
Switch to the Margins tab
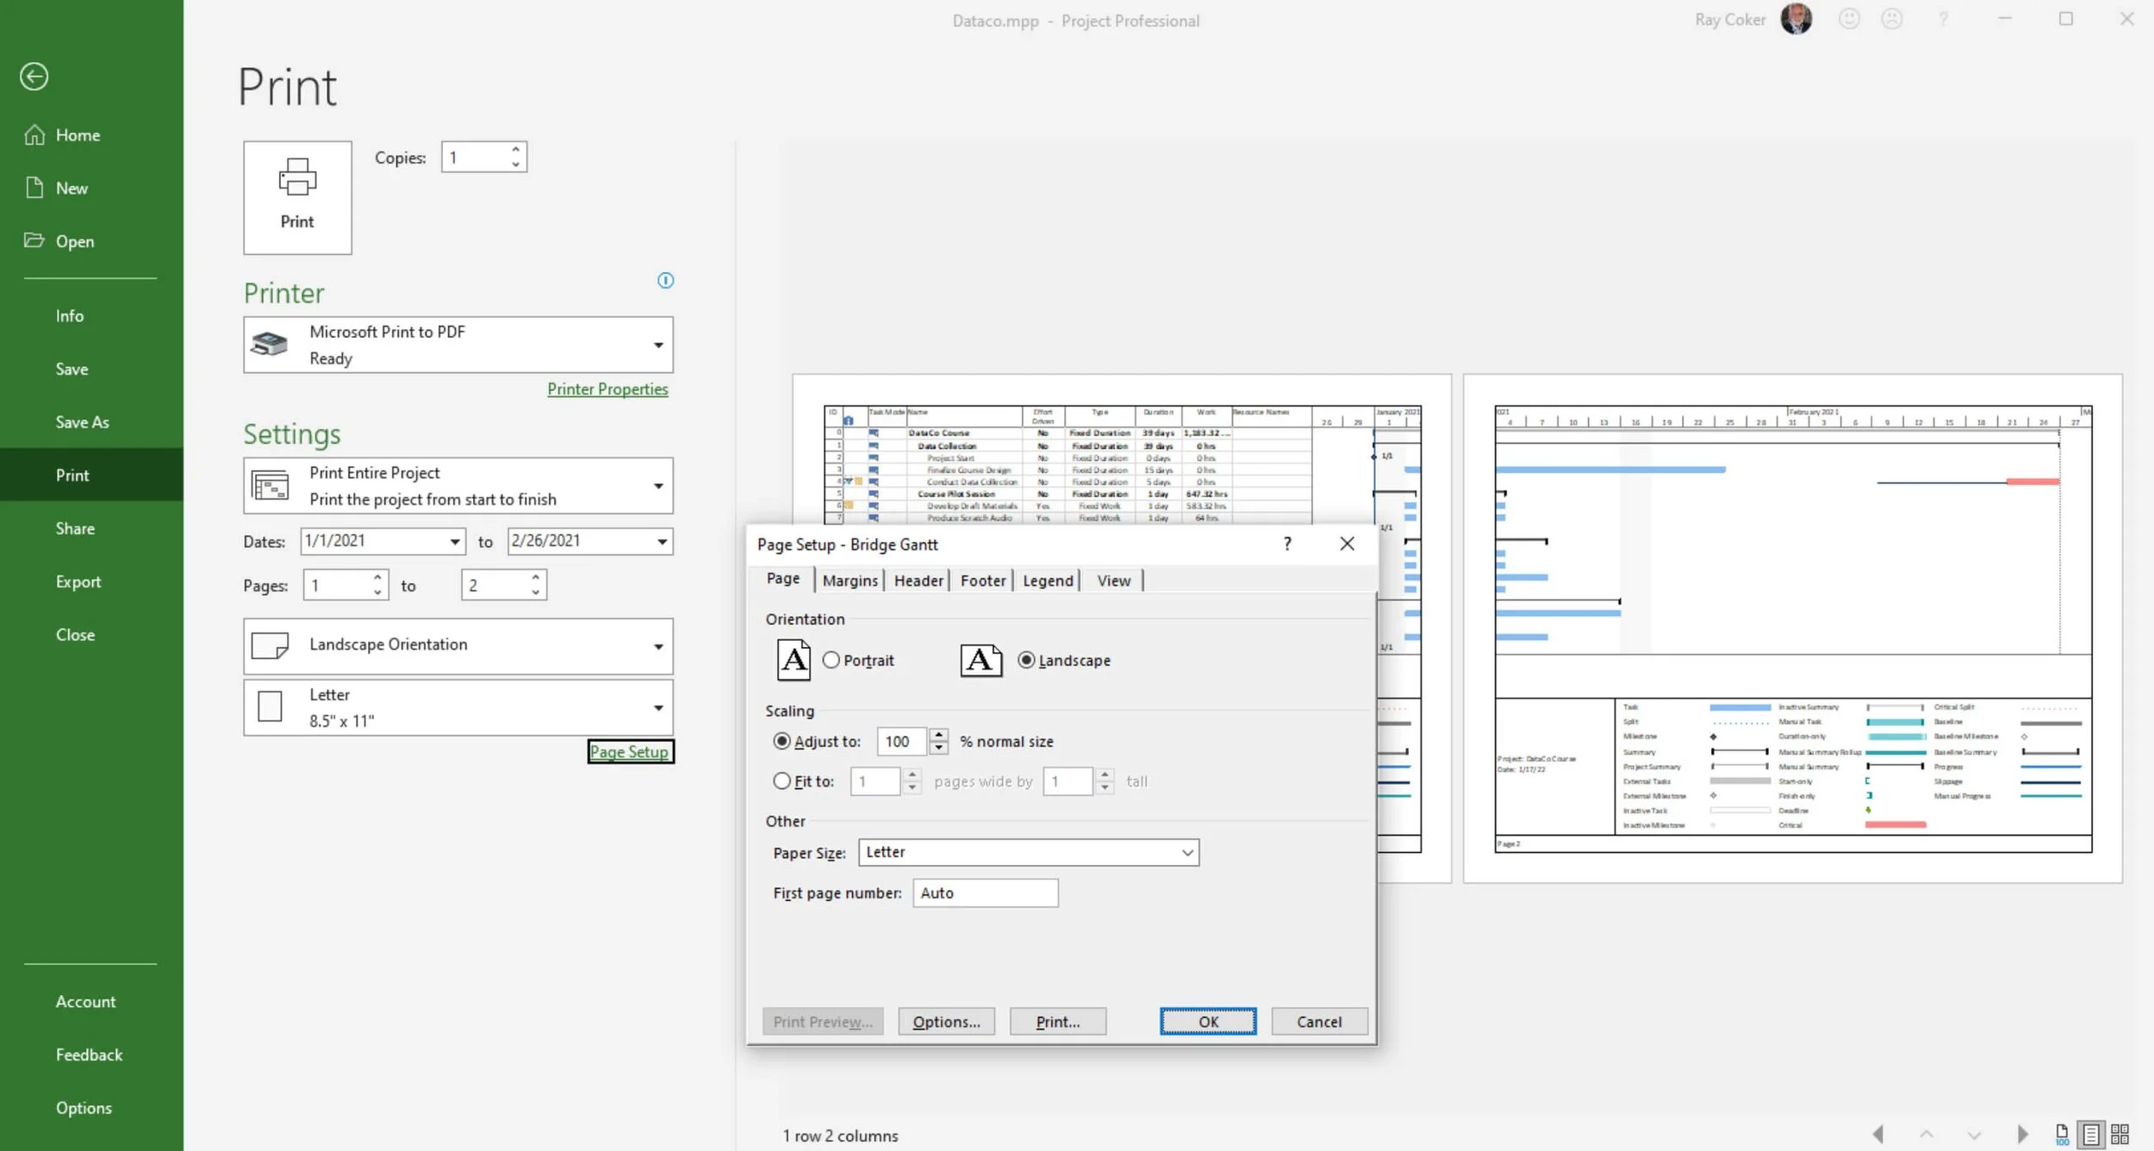(x=850, y=581)
